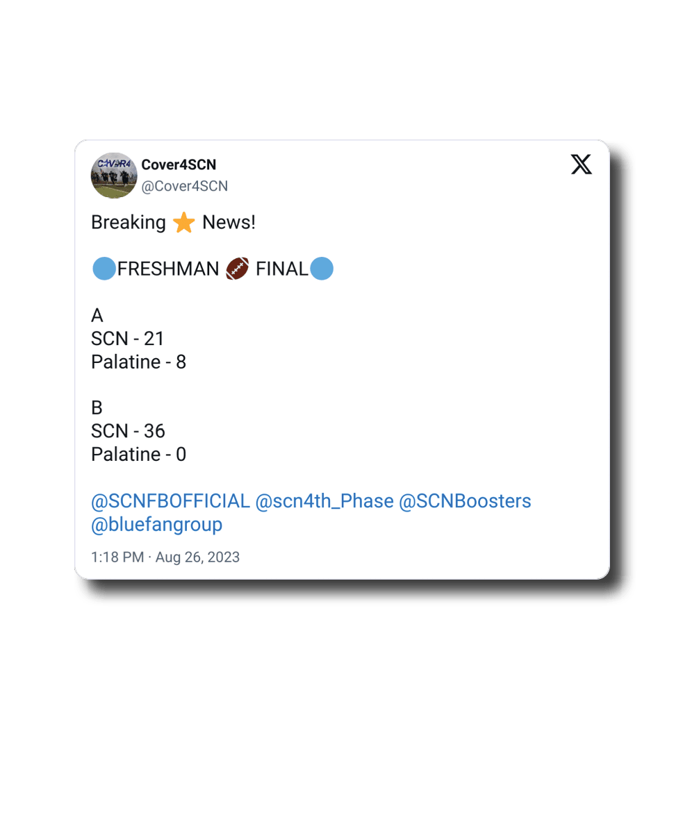Viewport: 692px width, 817px height.
Task: Open the Cover4SCN profile avatar
Action: (114, 176)
